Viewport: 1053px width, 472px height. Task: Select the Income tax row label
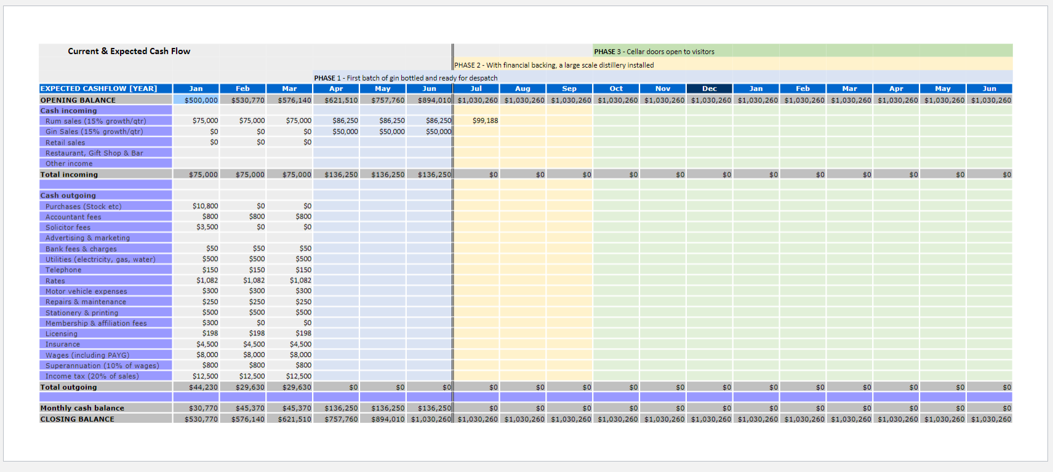point(92,376)
